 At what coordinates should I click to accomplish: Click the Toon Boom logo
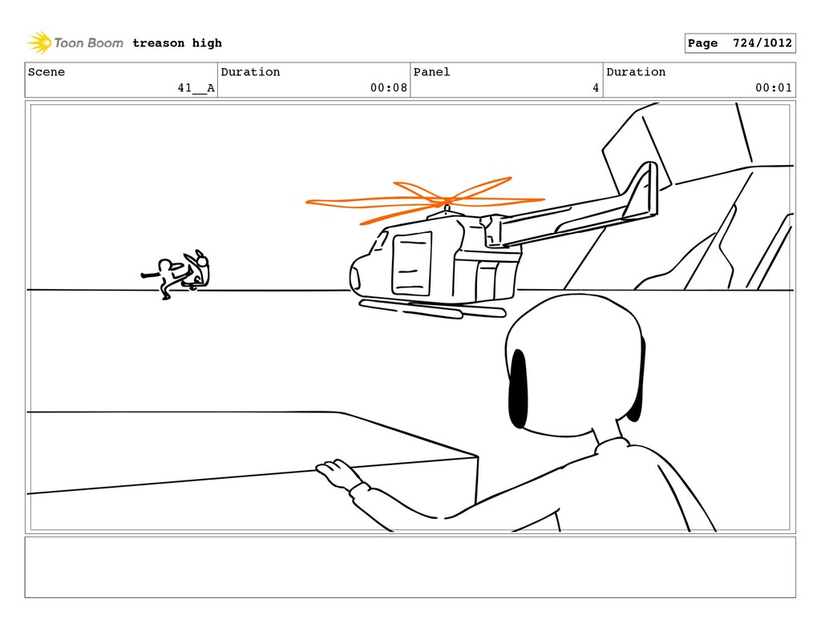pos(75,43)
